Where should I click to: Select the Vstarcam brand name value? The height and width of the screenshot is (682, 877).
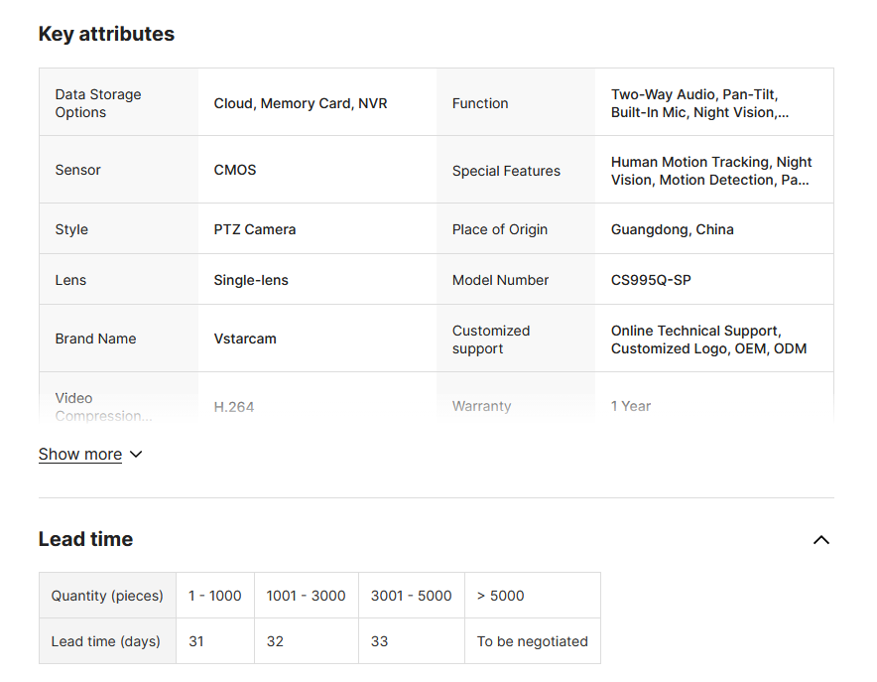[245, 339]
